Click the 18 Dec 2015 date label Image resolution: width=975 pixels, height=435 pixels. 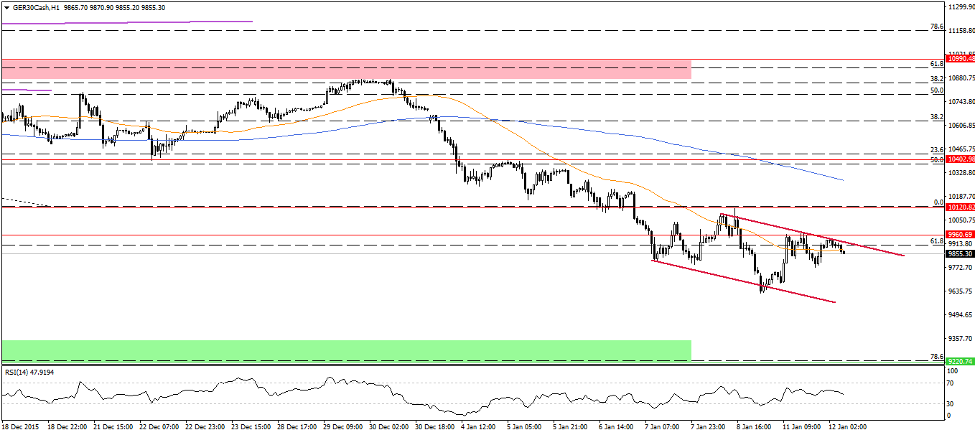(x=23, y=426)
